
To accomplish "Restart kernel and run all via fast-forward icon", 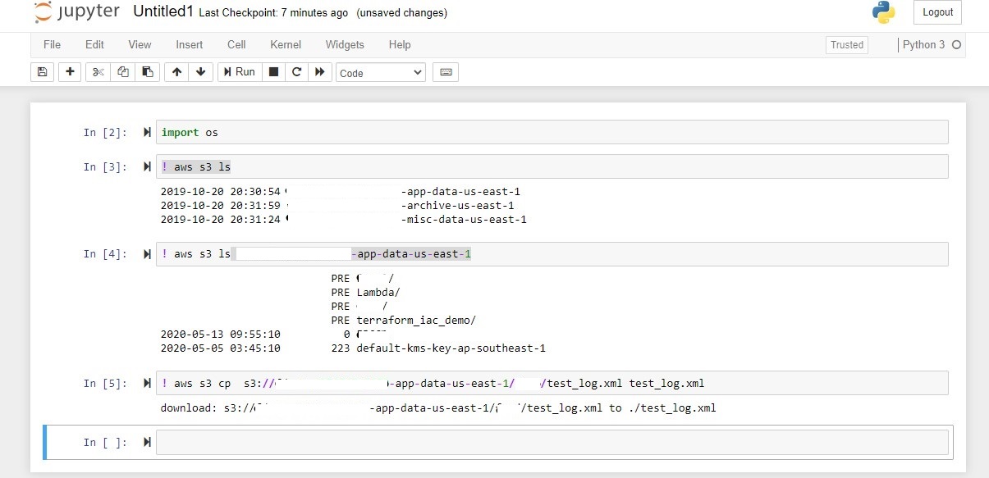I will 321,72.
